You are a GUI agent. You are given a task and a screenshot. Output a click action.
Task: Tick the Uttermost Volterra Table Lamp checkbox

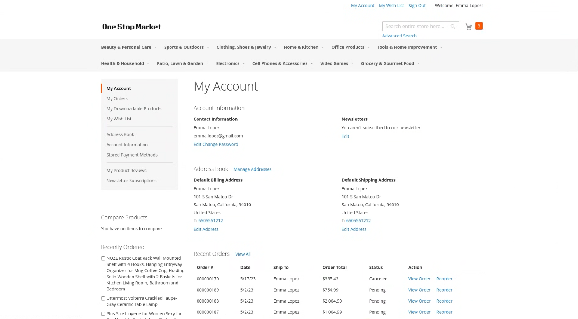coord(103,298)
